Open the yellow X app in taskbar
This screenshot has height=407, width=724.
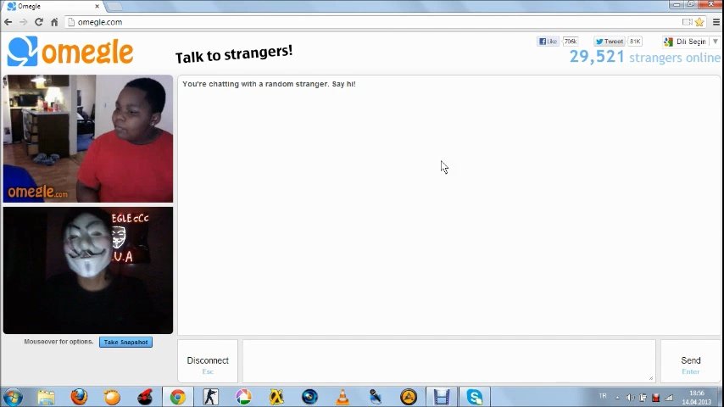[276, 397]
